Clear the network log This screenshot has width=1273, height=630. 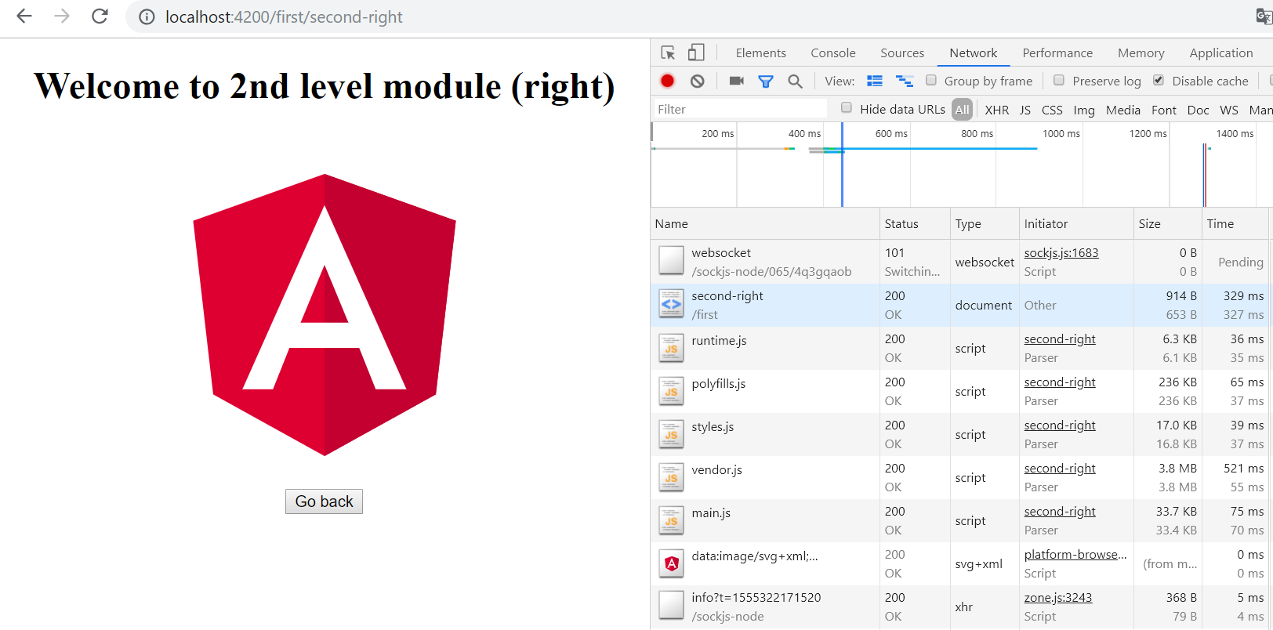tap(697, 81)
